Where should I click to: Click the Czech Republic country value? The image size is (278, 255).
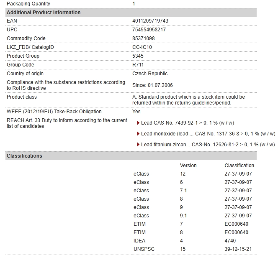tap(150, 74)
